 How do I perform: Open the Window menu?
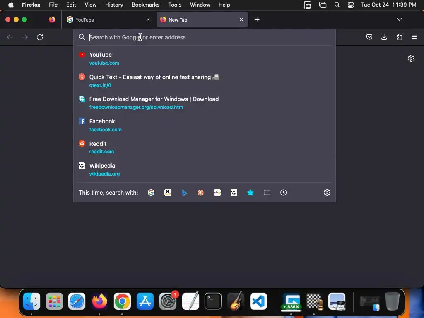tap(200, 5)
